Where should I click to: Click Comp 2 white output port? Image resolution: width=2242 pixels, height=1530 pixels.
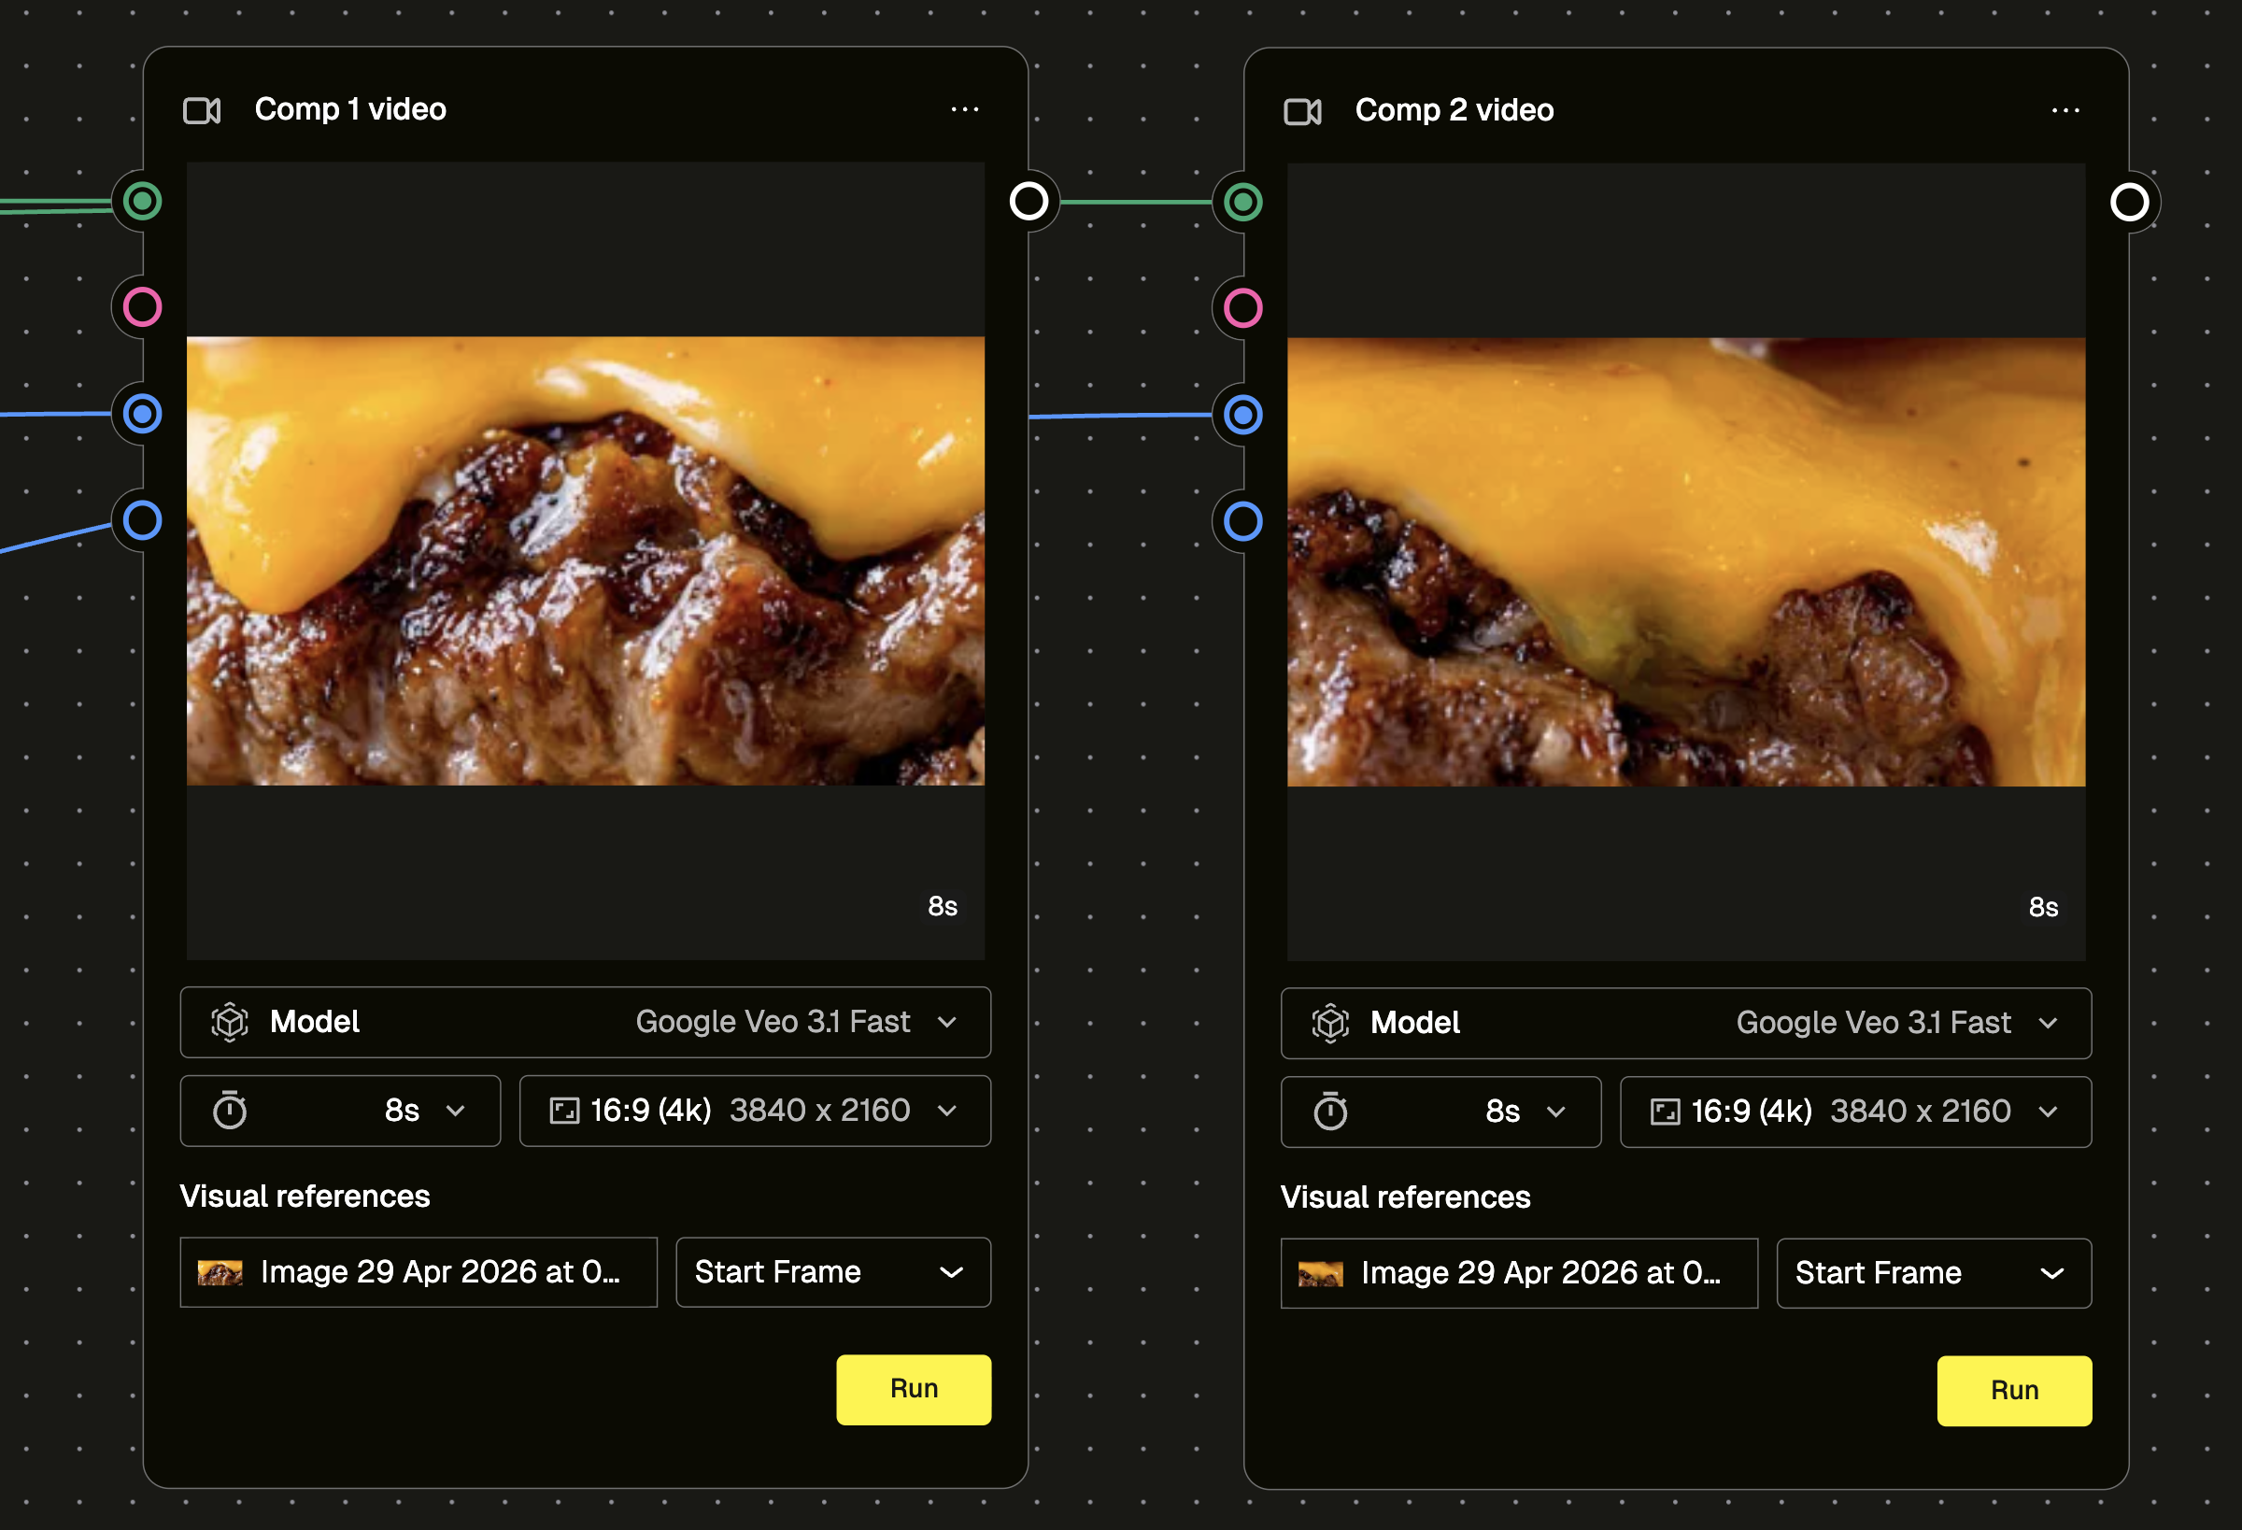coord(2129,202)
